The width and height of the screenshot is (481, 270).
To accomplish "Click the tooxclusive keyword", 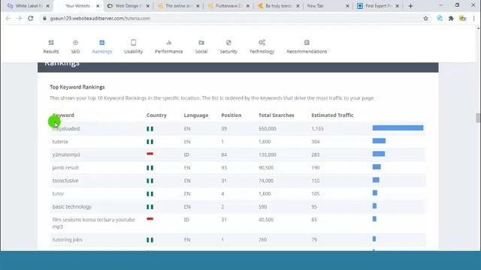I will tap(65, 181).
